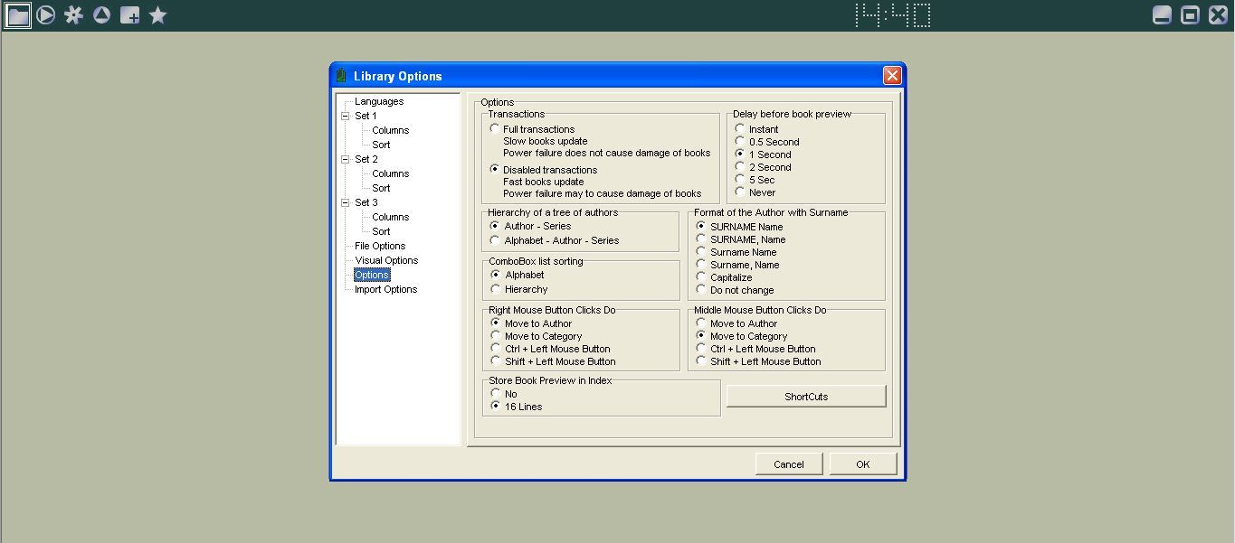
Task: Sort ComboBox list by Hierarchy
Action: (x=495, y=289)
